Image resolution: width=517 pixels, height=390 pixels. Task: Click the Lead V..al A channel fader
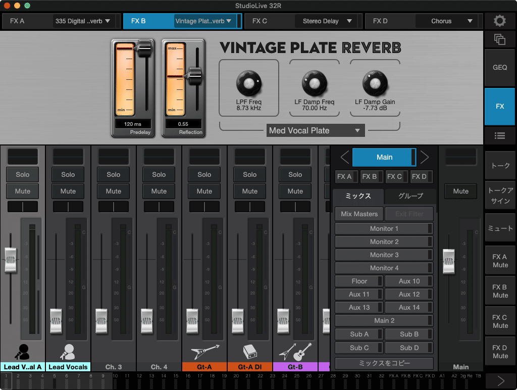[11, 260]
